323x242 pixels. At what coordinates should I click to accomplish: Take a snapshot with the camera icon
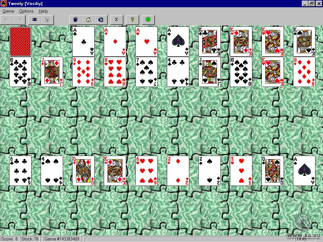(35, 20)
